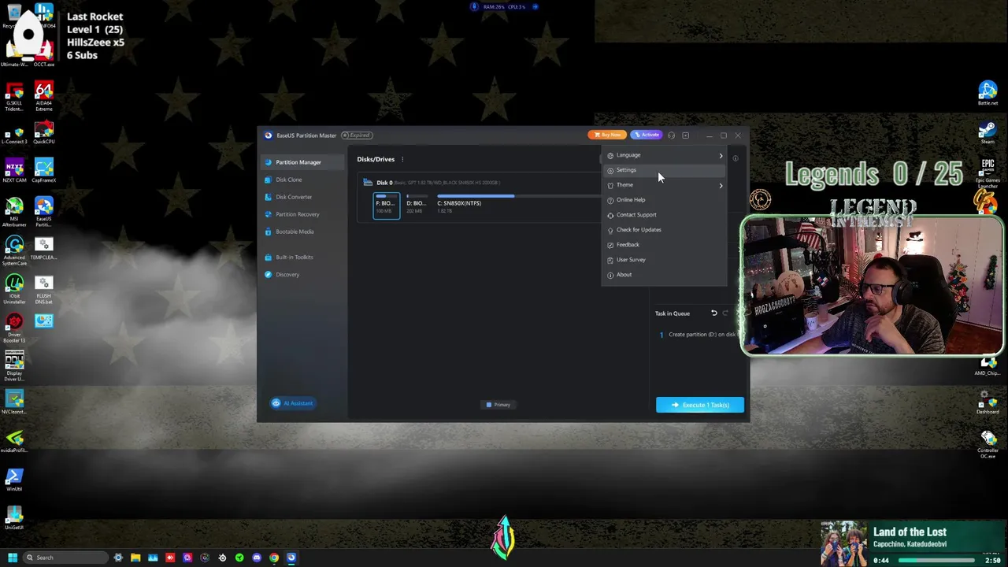1008x567 pixels.
Task: Select EaseUS Partition desktop shortcut
Action: pyautogui.click(x=43, y=213)
